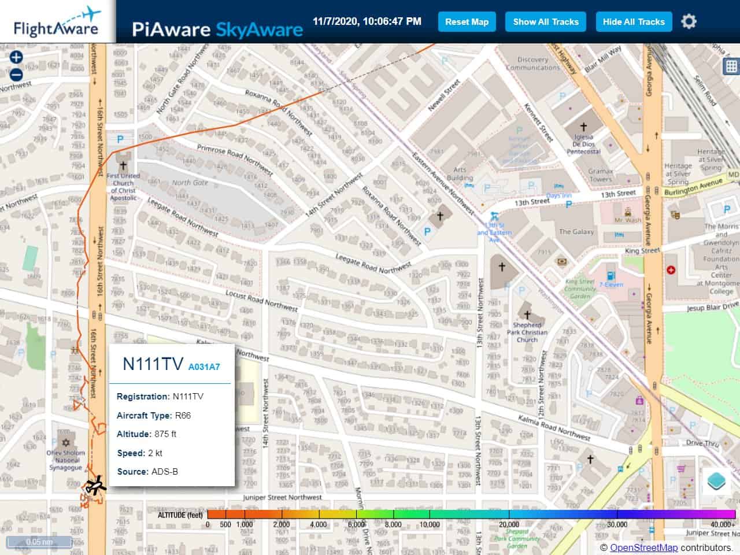Screen dimensions: 740x555
Task: Click the FlightAware logo
Action: pyautogui.click(x=57, y=21)
